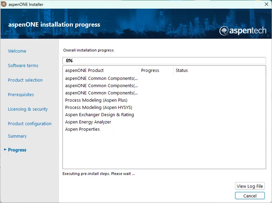The image size is (272, 203).
Task: Click the 0% progress value
Action: pos(69,61)
